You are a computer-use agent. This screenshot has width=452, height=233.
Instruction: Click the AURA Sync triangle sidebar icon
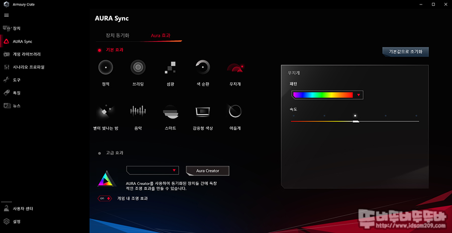click(7, 42)
